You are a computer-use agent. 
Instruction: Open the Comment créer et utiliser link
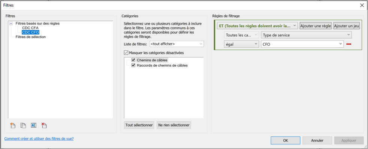tap(39, 139)
